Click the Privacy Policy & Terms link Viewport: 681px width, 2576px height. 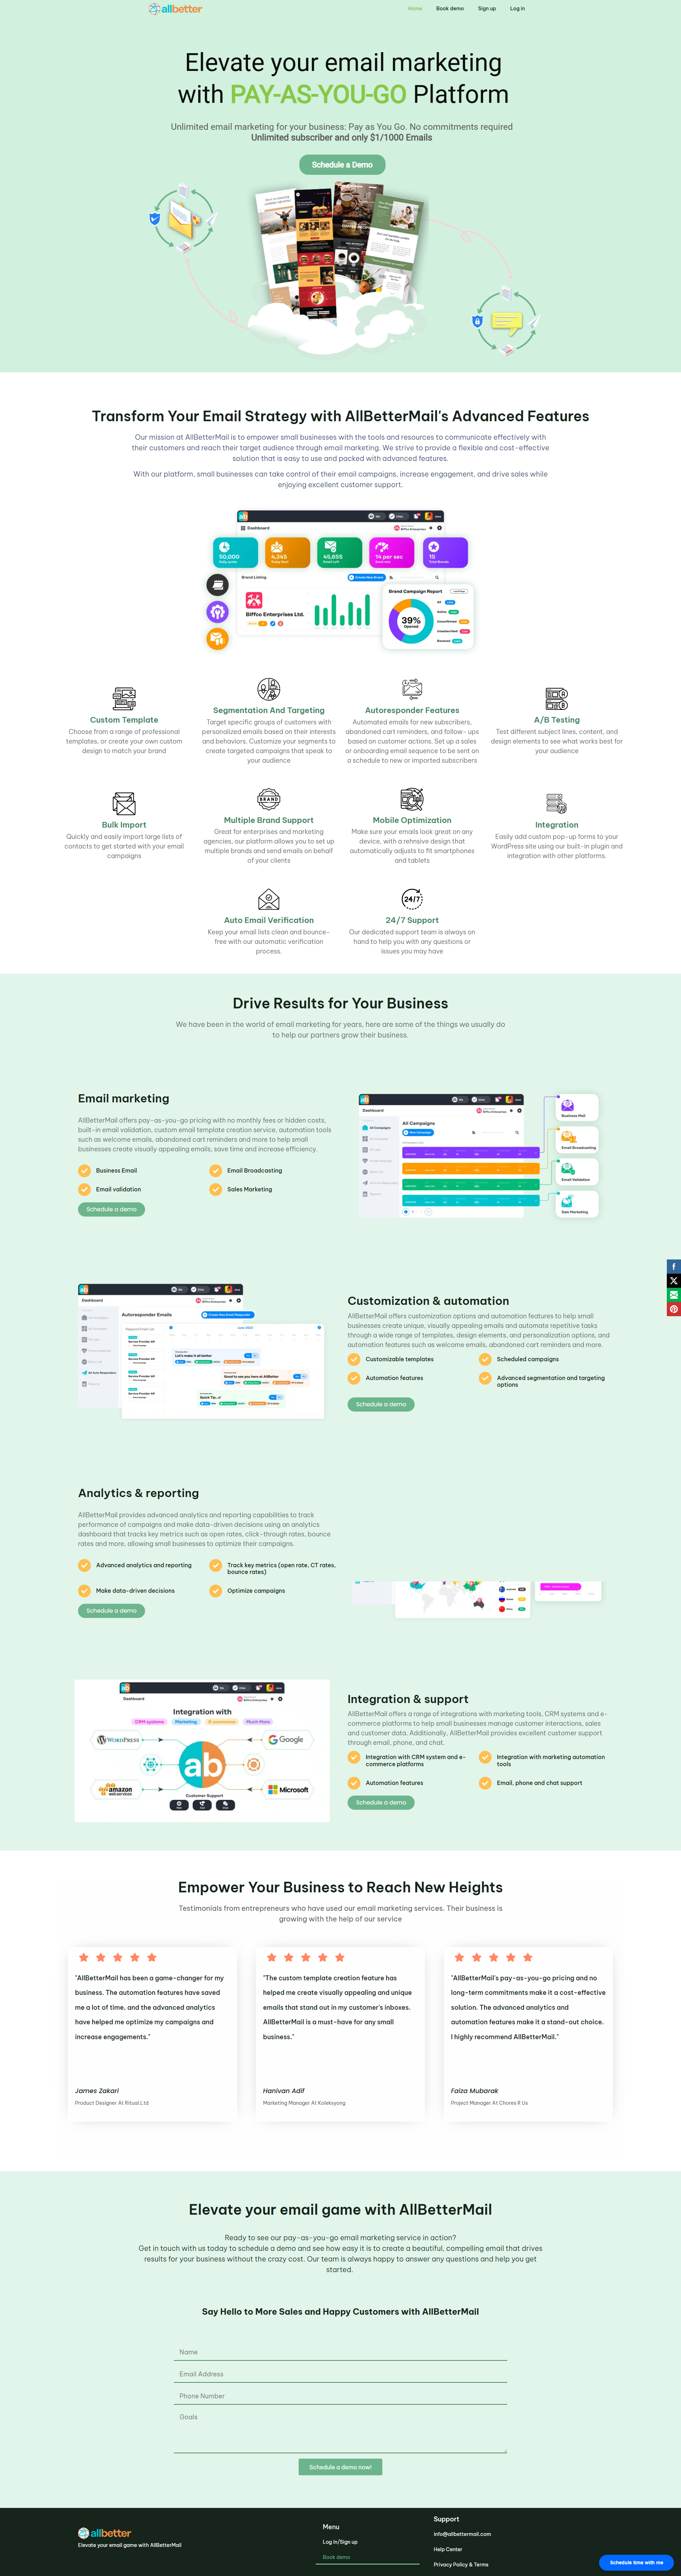(461, 2564)
